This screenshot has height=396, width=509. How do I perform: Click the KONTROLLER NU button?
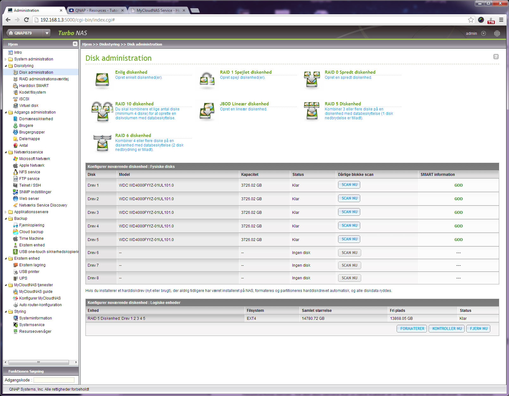click(447, 329)
